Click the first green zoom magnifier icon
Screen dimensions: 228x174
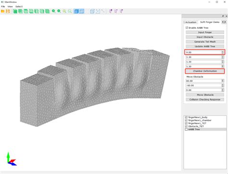point(53,11)
